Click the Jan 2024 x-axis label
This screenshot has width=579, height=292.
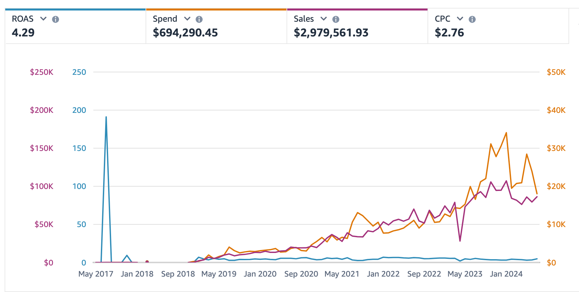506,274
